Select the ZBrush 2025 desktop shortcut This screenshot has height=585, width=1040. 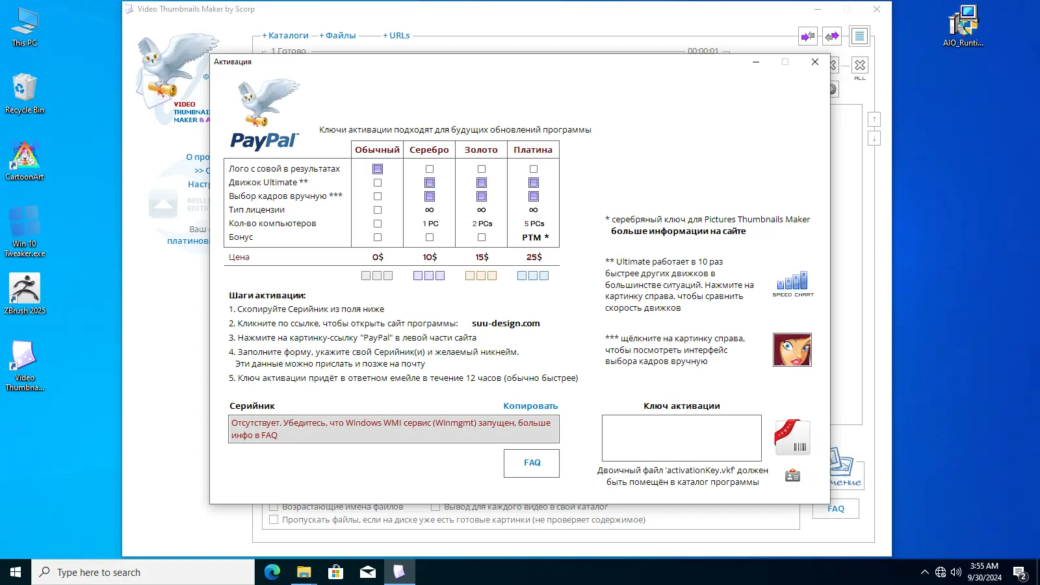(25, 294)
